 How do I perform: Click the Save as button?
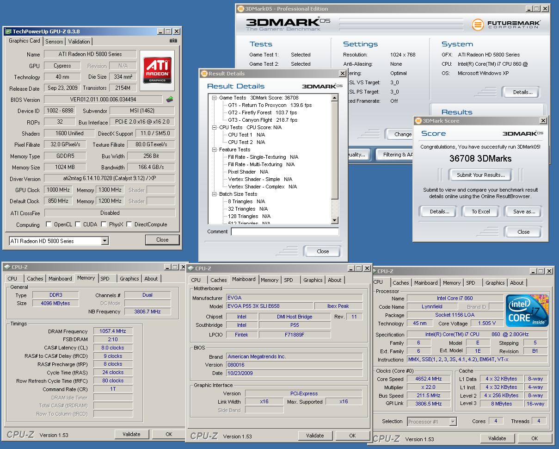point(524,212)
